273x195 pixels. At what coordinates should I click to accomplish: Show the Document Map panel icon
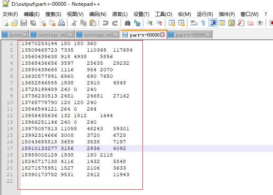(232, 23)
